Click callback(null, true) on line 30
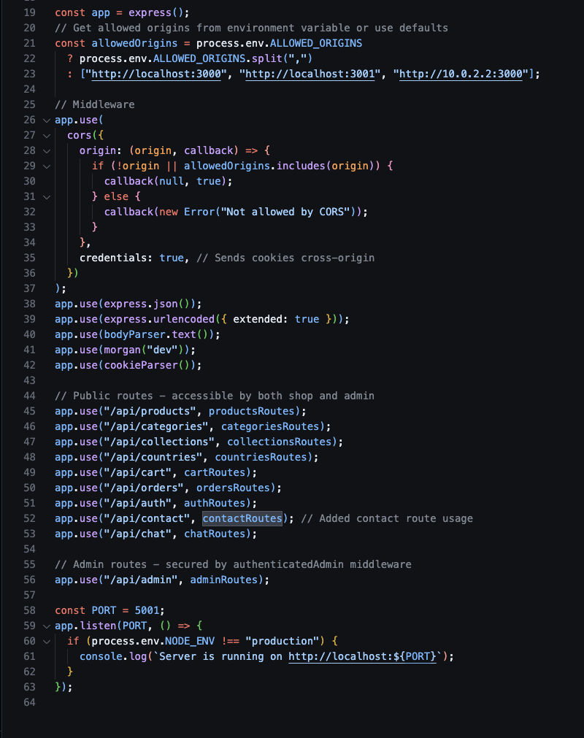The image size is (584, 738). 165,181
